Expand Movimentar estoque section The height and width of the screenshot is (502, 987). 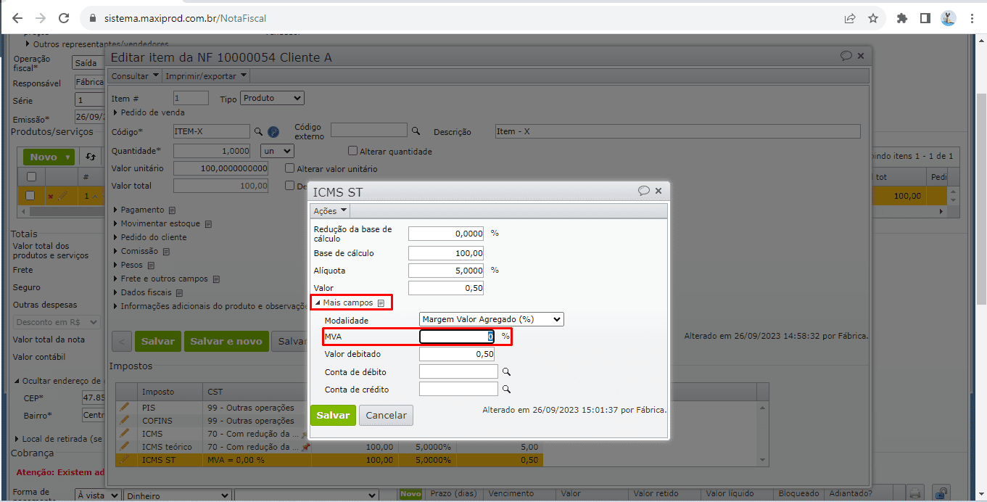[157, 223]
